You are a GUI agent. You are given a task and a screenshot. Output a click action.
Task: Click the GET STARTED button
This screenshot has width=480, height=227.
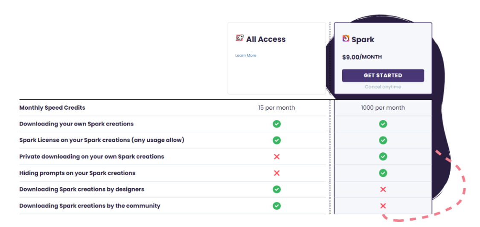(383, 76)
